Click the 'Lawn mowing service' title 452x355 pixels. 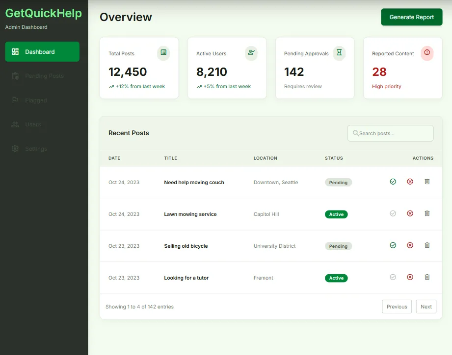[x=190, y=214]
